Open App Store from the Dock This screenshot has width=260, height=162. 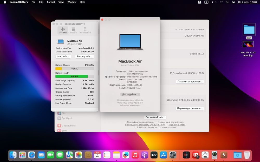pyautogui.click(x=163, y=155)
